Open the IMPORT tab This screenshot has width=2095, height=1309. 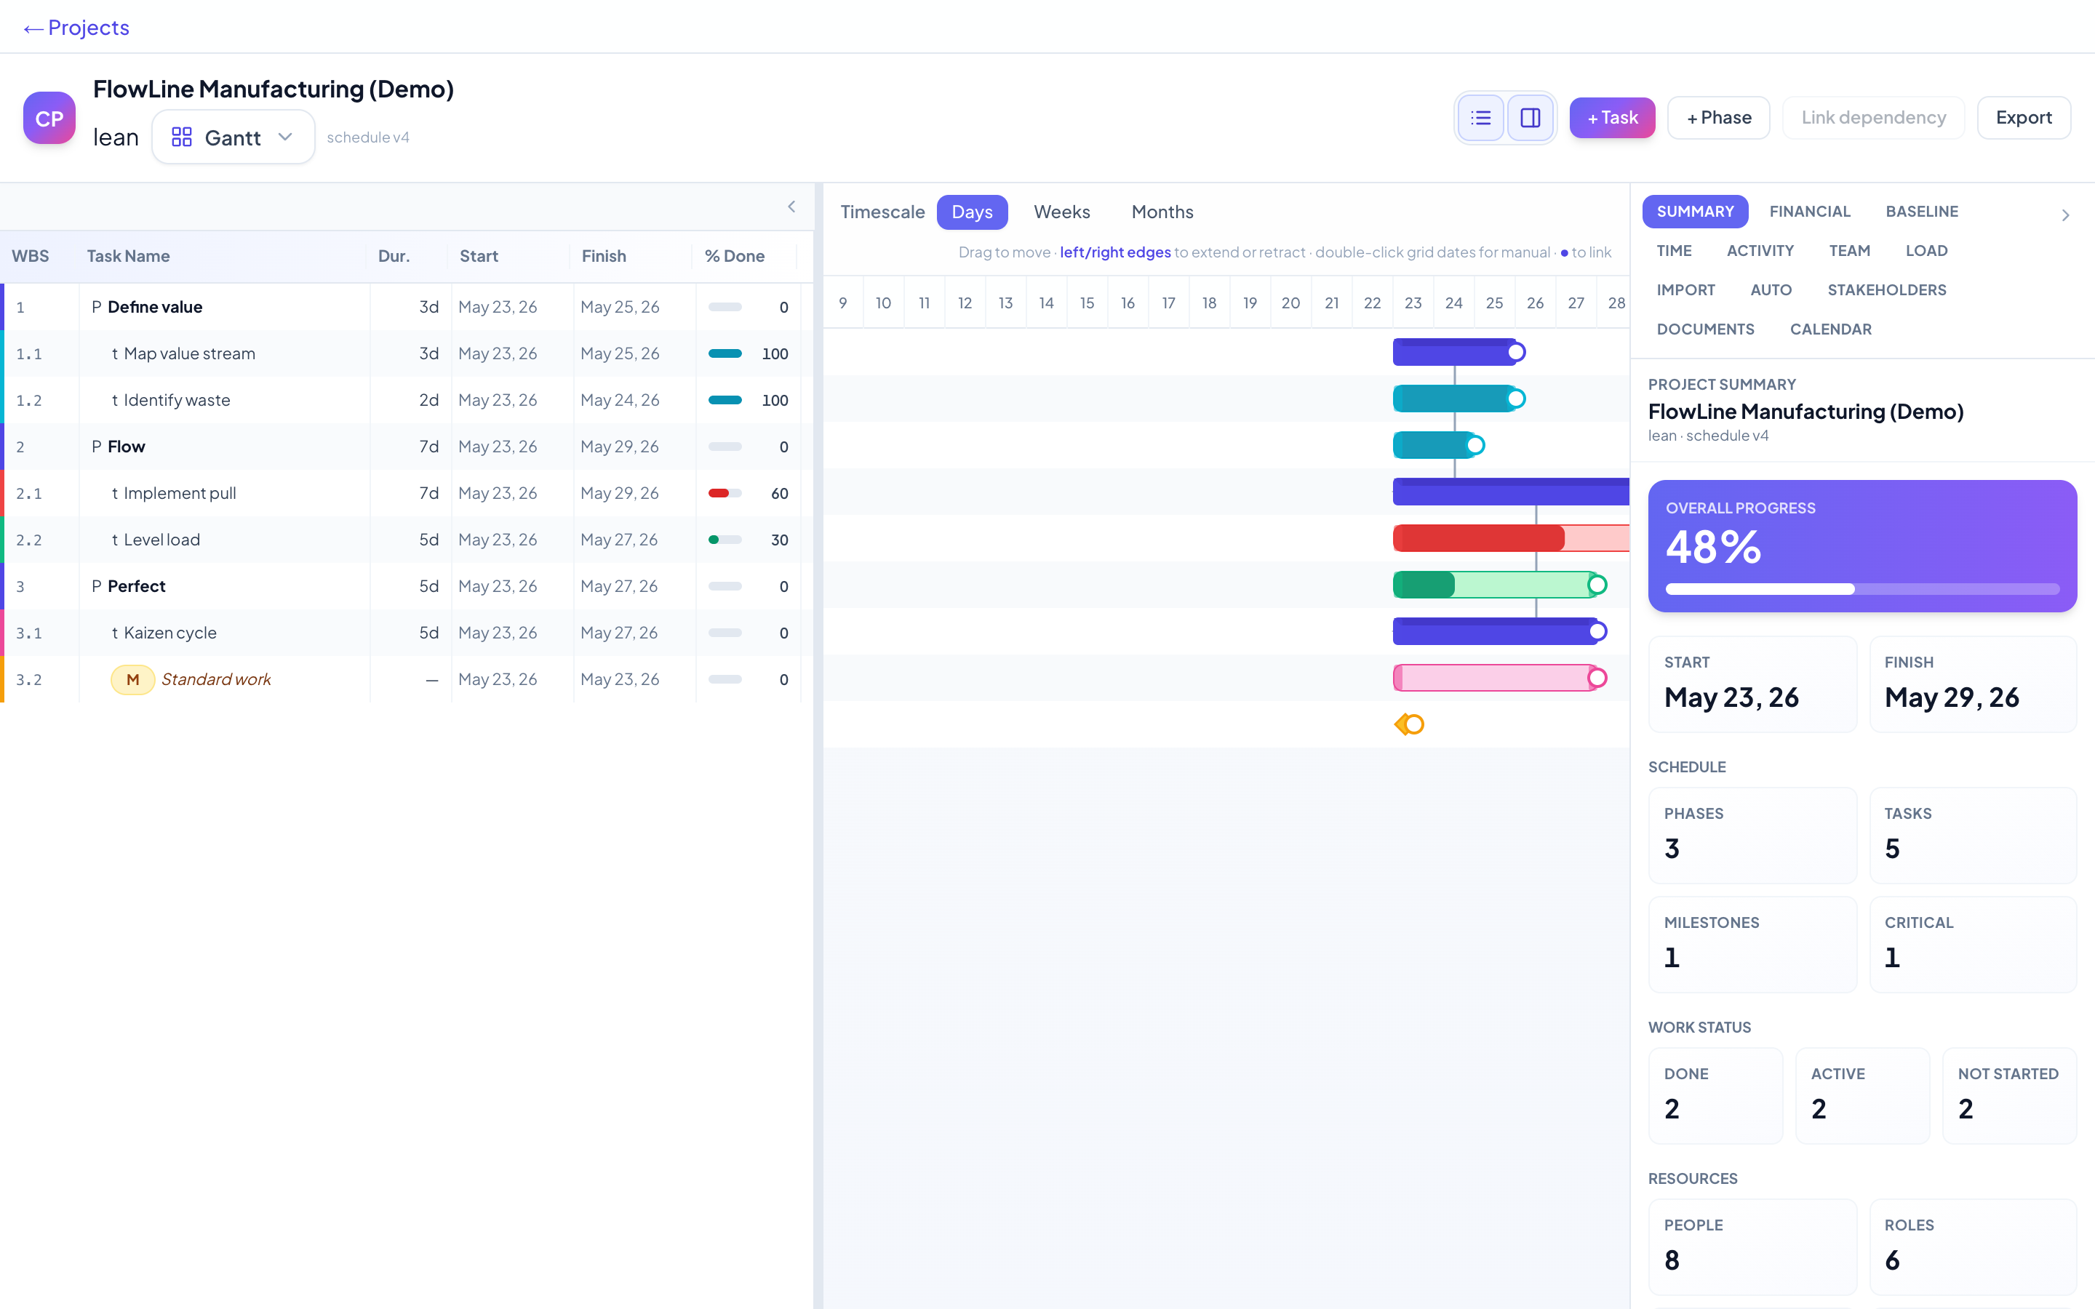coord(1685,290)
